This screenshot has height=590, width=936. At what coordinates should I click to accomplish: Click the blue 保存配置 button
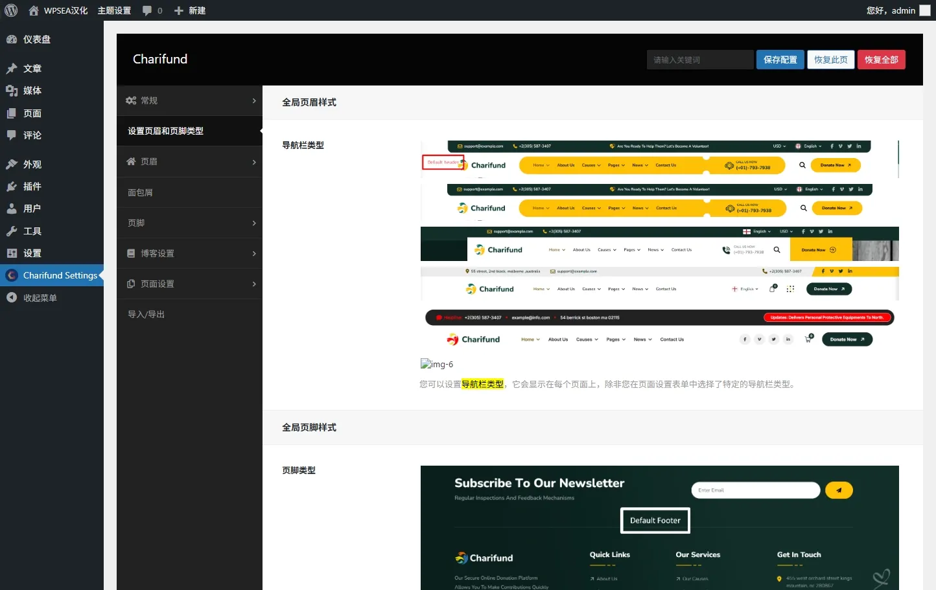pos(780,60)
